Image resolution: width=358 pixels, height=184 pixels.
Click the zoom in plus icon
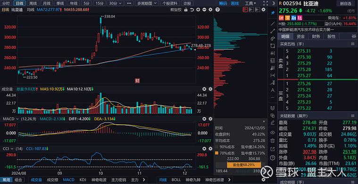[x=198, y=9]
